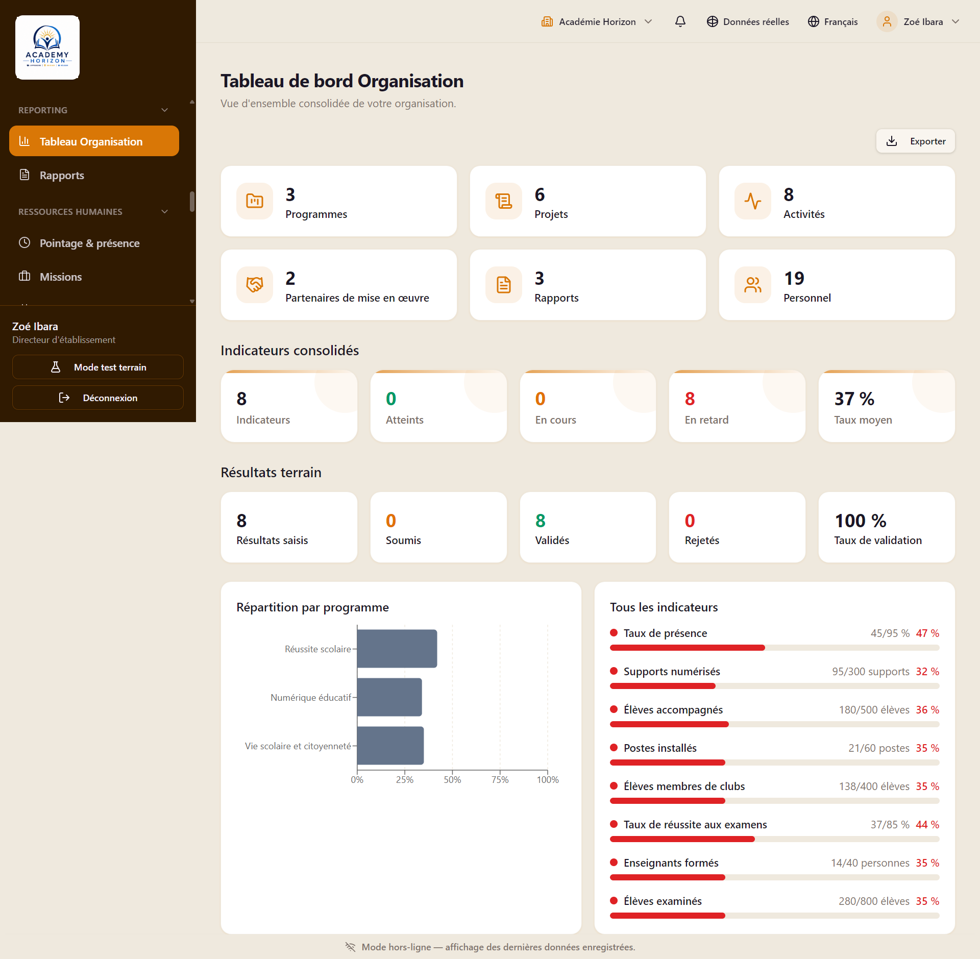This screenshot has width=980, height=959.
Task: Open the Élèves examinés indicator
Action: tap(775, 907)
